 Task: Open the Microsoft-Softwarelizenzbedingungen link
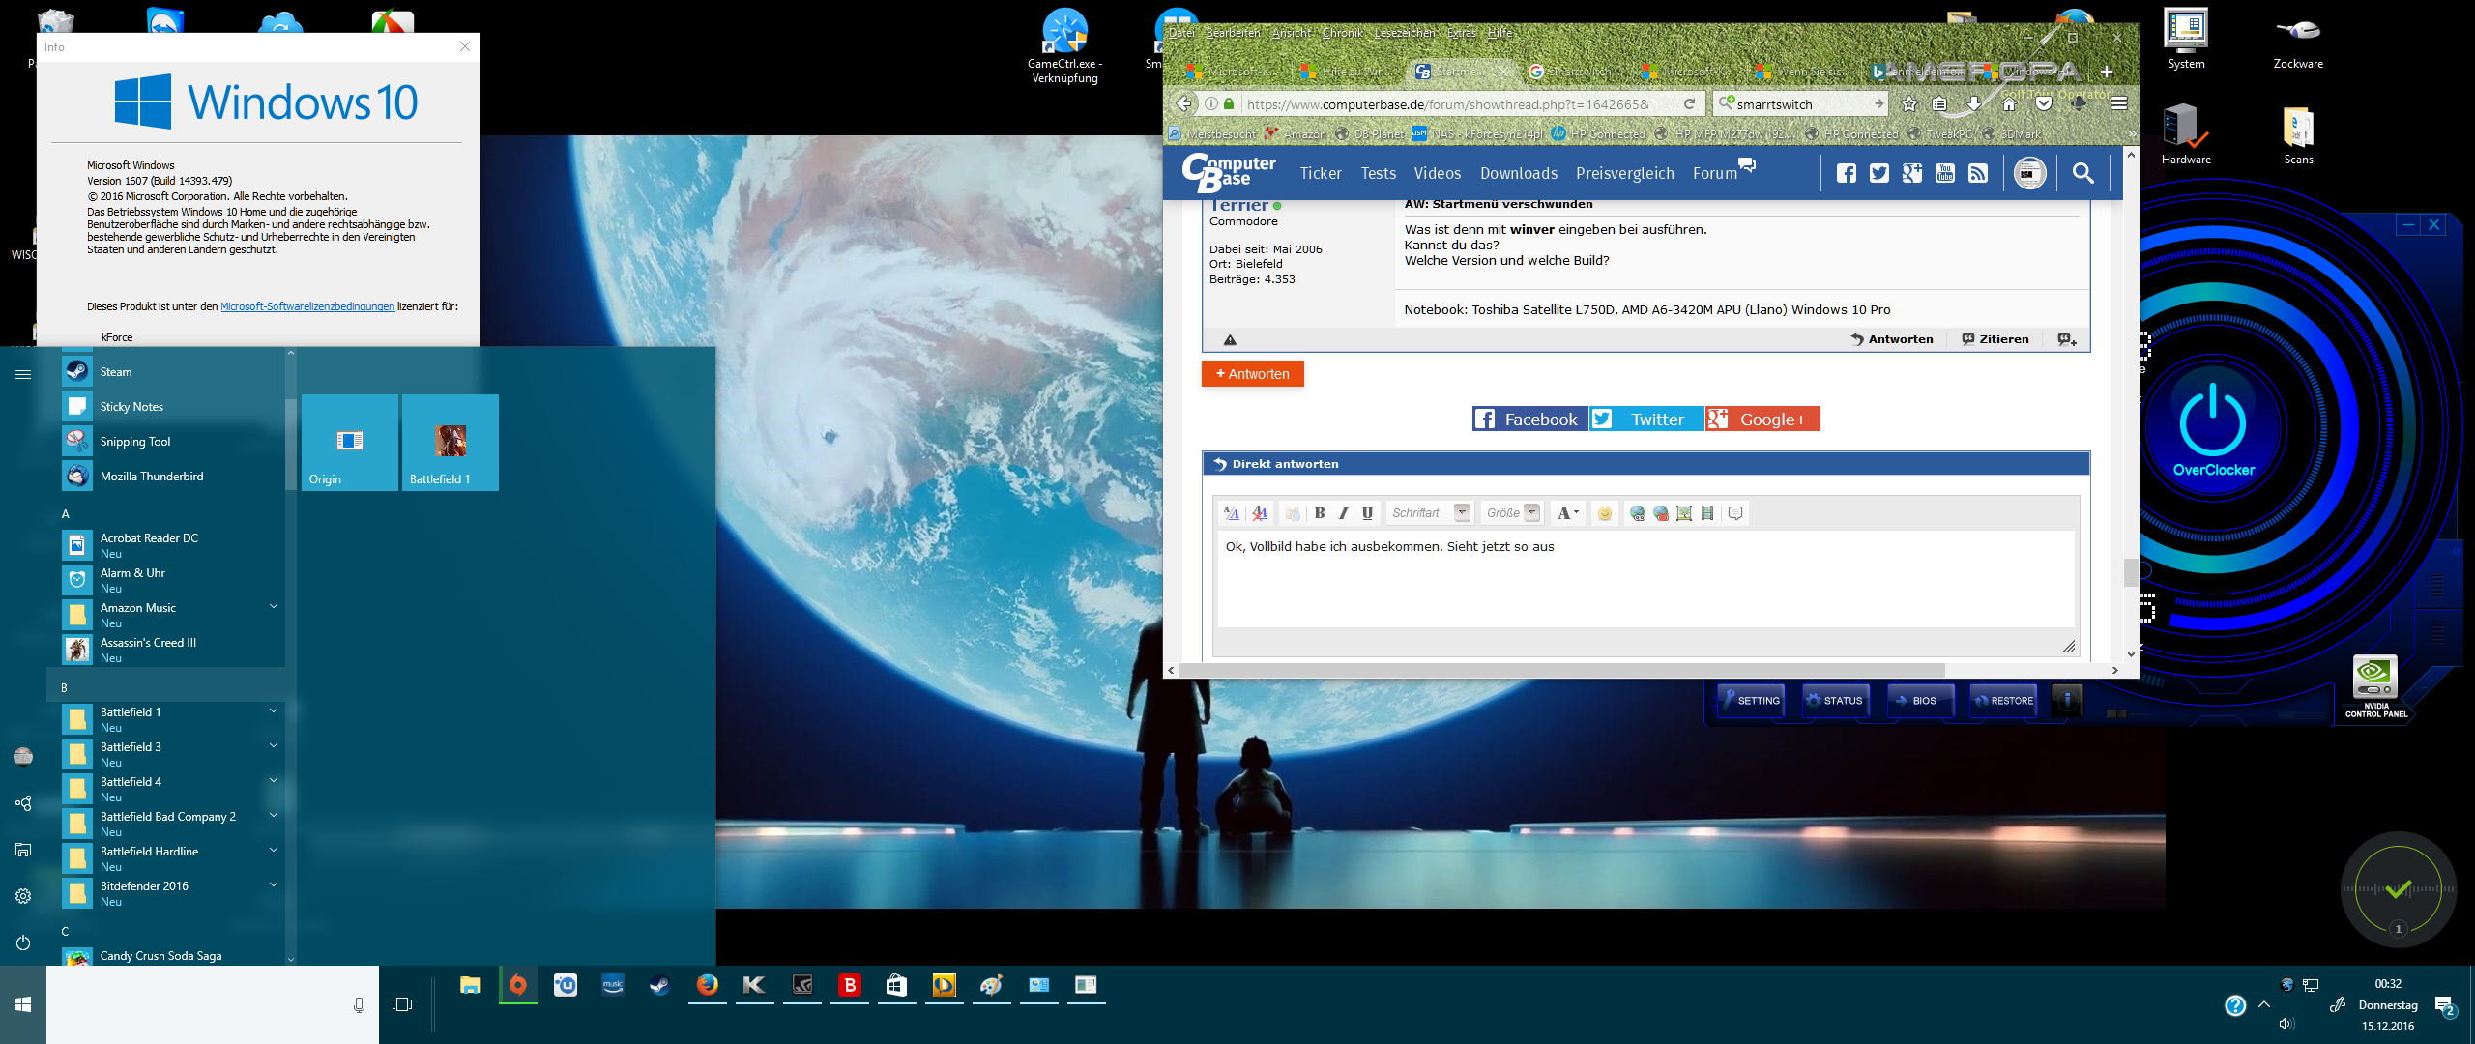(307, 306)
